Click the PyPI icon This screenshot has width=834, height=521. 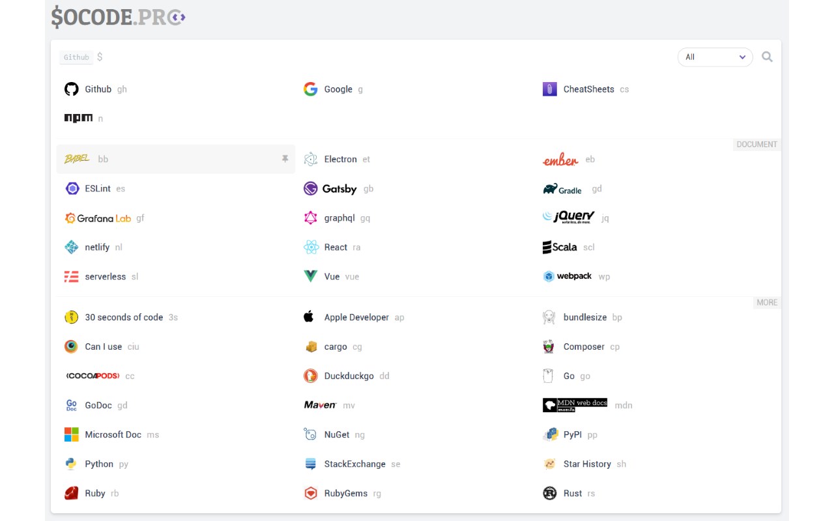coord(551,434)
